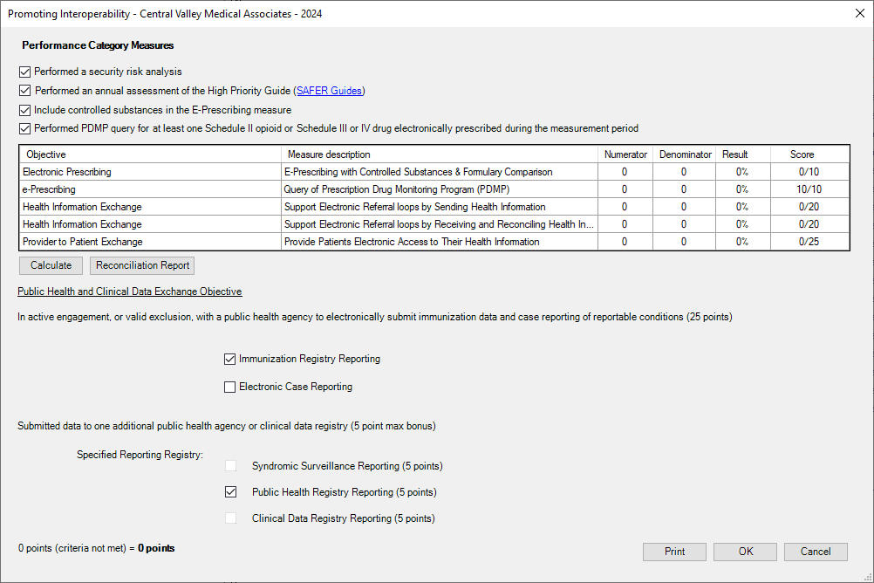Click the Performance Category Measures heading
Screen dimensions: 874x583
click(x=98, y=45)
